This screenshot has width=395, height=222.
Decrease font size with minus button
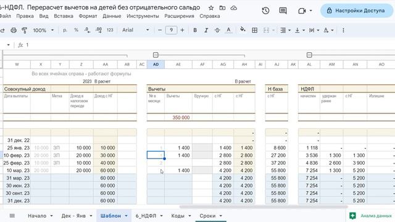[x=160, y=30]
